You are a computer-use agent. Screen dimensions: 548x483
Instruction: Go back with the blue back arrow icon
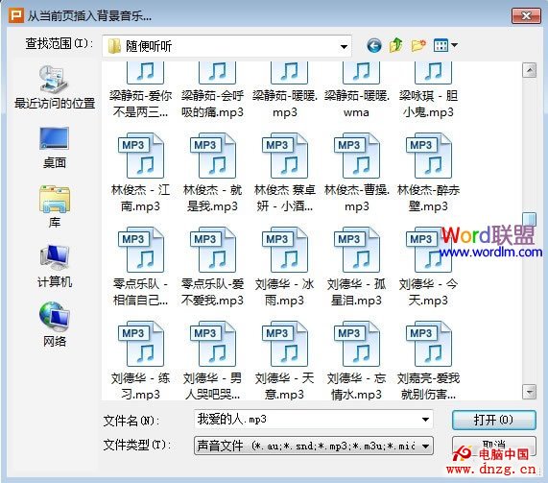[x=374, y=45]
